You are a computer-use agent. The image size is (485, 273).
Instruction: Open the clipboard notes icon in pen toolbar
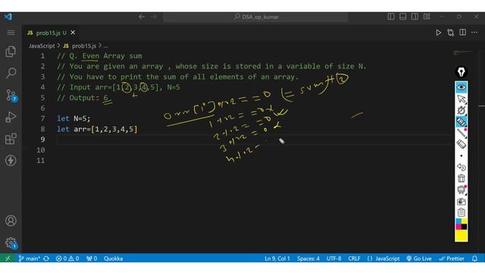(x=462, y=212)
